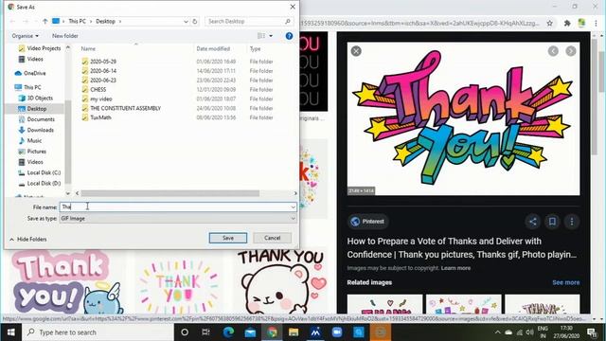Image resolution: width=606 pixels, height=341 pixels.
Task: Select Pictures in navigation pane
Action: (32, 152)
